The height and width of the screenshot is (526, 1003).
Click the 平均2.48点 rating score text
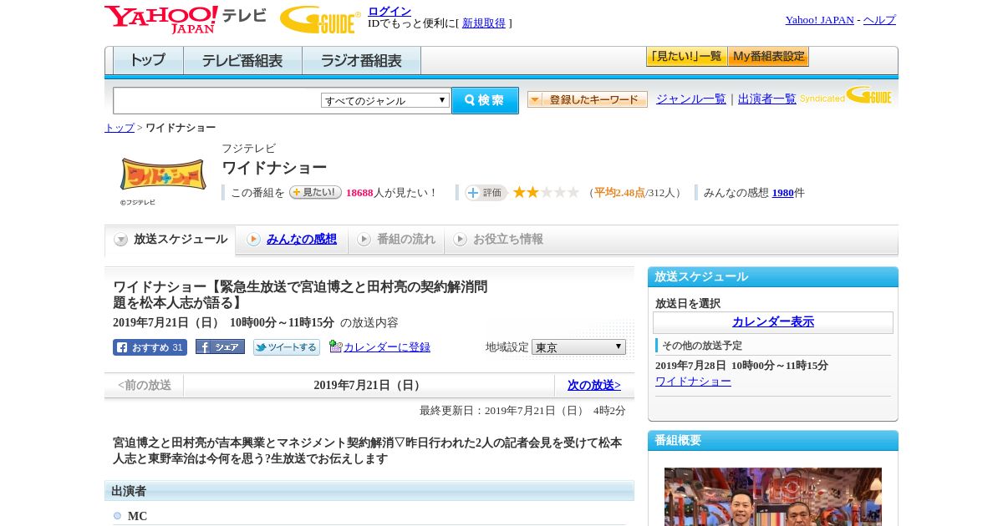tap(619, 193)
